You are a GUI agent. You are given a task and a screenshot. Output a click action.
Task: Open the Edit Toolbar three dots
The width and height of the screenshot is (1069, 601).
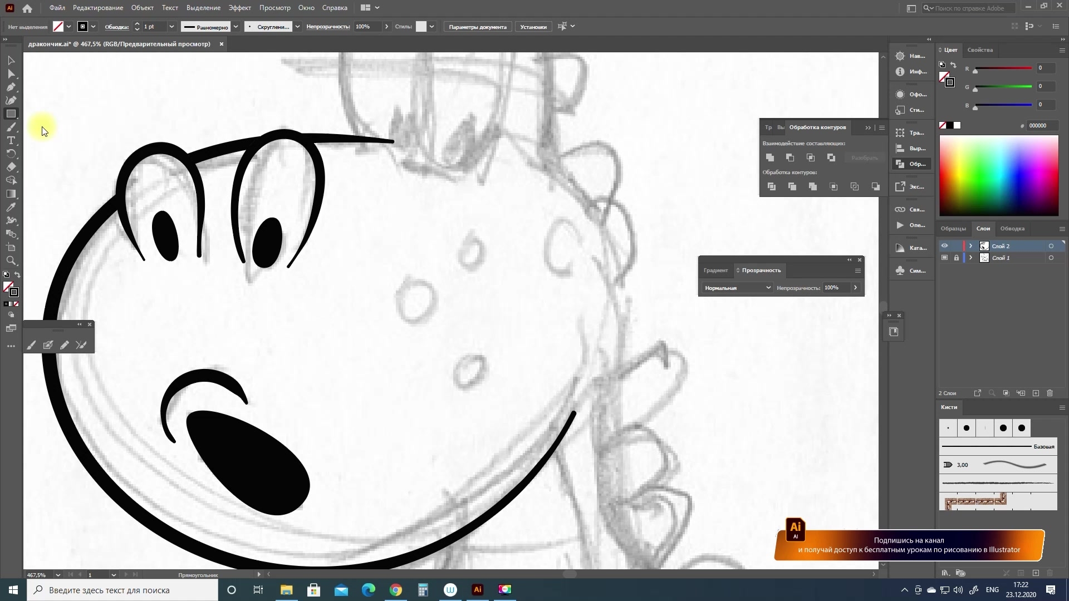(11, 346)
